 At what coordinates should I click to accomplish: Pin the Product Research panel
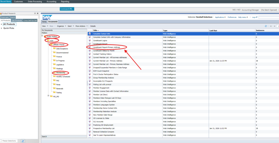(35, 13)
